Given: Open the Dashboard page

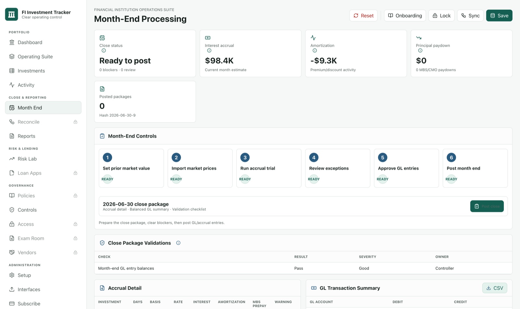Looking at the screenshot, I should coord(43,43).
